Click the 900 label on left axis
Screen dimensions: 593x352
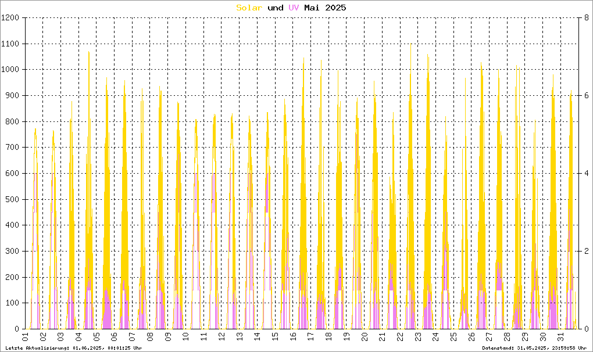point(12,96)
